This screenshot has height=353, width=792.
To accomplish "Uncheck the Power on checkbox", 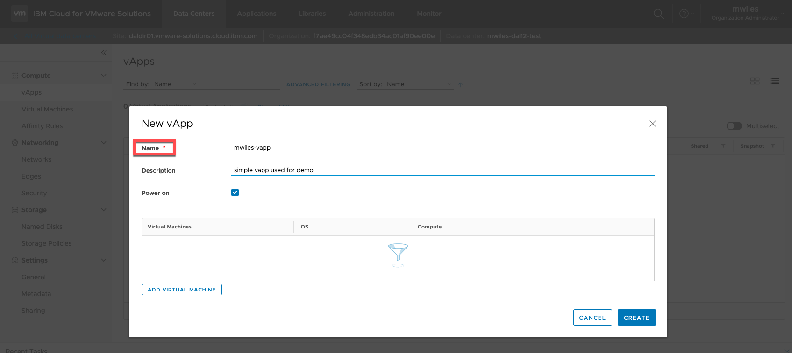I will tap(235, 193).
